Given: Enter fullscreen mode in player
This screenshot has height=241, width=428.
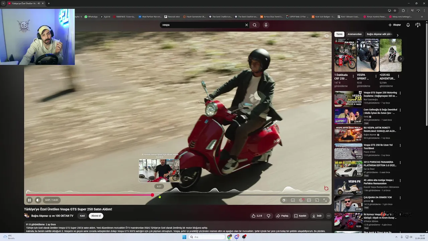Looking at the screenshot, I should (325, 200).
